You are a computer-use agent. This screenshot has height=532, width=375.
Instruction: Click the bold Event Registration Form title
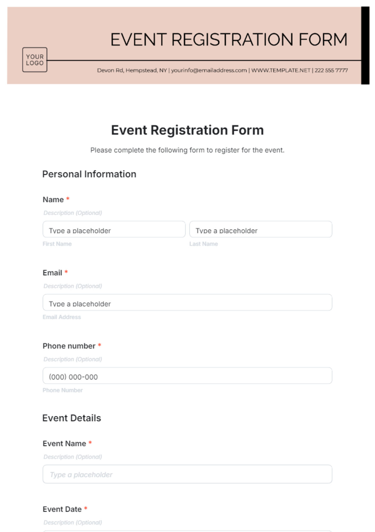[187, 130]
